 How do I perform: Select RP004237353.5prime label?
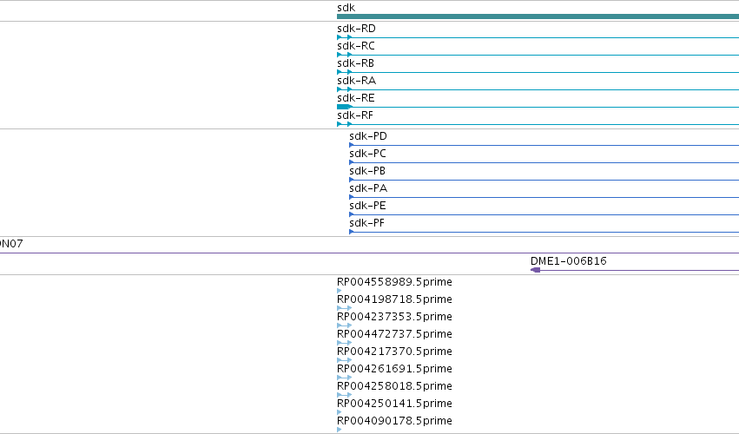(394, 317)
